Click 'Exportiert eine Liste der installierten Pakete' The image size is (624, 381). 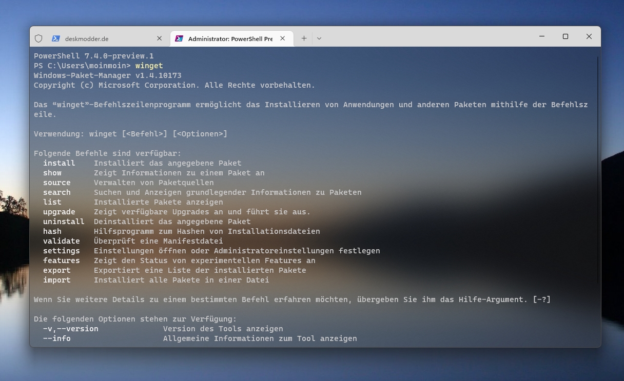click(x=200, y=270)
